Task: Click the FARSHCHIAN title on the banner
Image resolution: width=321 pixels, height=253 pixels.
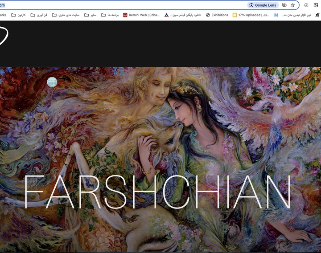Action: click(157, 192)
